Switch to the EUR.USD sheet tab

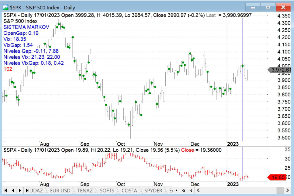60,191
